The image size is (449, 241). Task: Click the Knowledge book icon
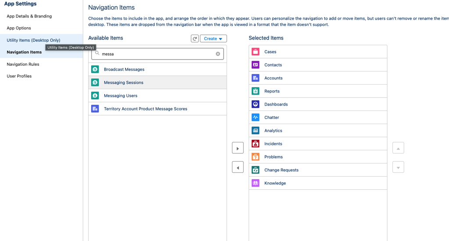256,183
